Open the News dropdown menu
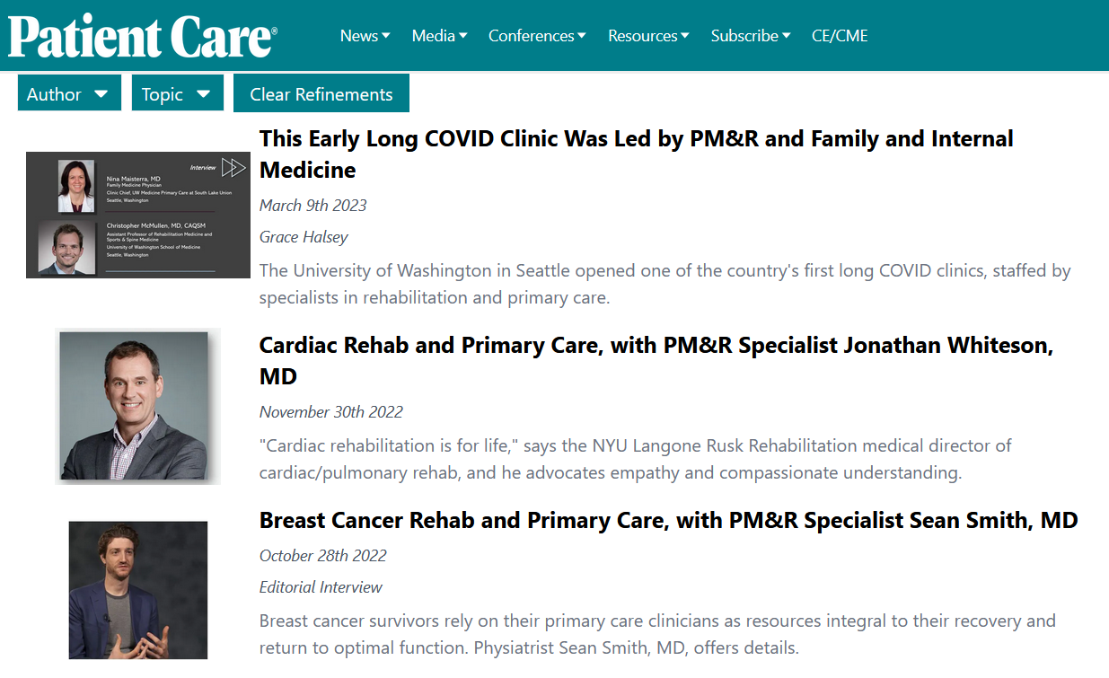The width and height of the screenshot is (1109, 678). (x=365, y=36)
